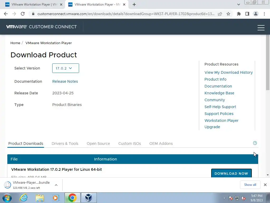Open the Workstation Player Upgrade link
This screenshot has width=270, height=203.
click(x=221, y=124)
